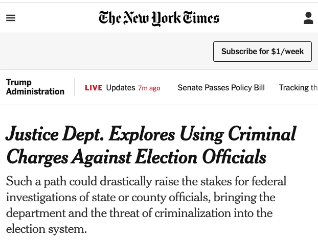Image resolution: width=318 pixels, height=240 pixels.
Task: Click the summary line starting 'investigations of state'
Action: point(141,197)
